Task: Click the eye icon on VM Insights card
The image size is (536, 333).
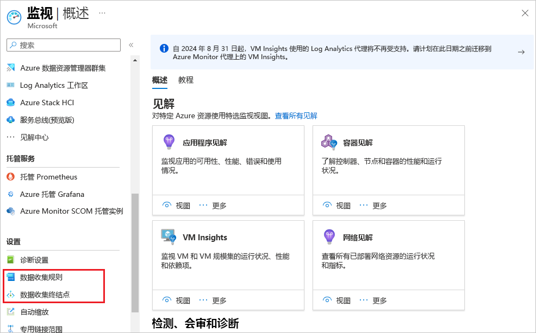Action: click(167, 300)
